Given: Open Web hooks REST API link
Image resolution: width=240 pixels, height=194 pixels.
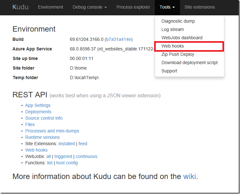Looking at the screenshot, I should click(x=36, y=150).
